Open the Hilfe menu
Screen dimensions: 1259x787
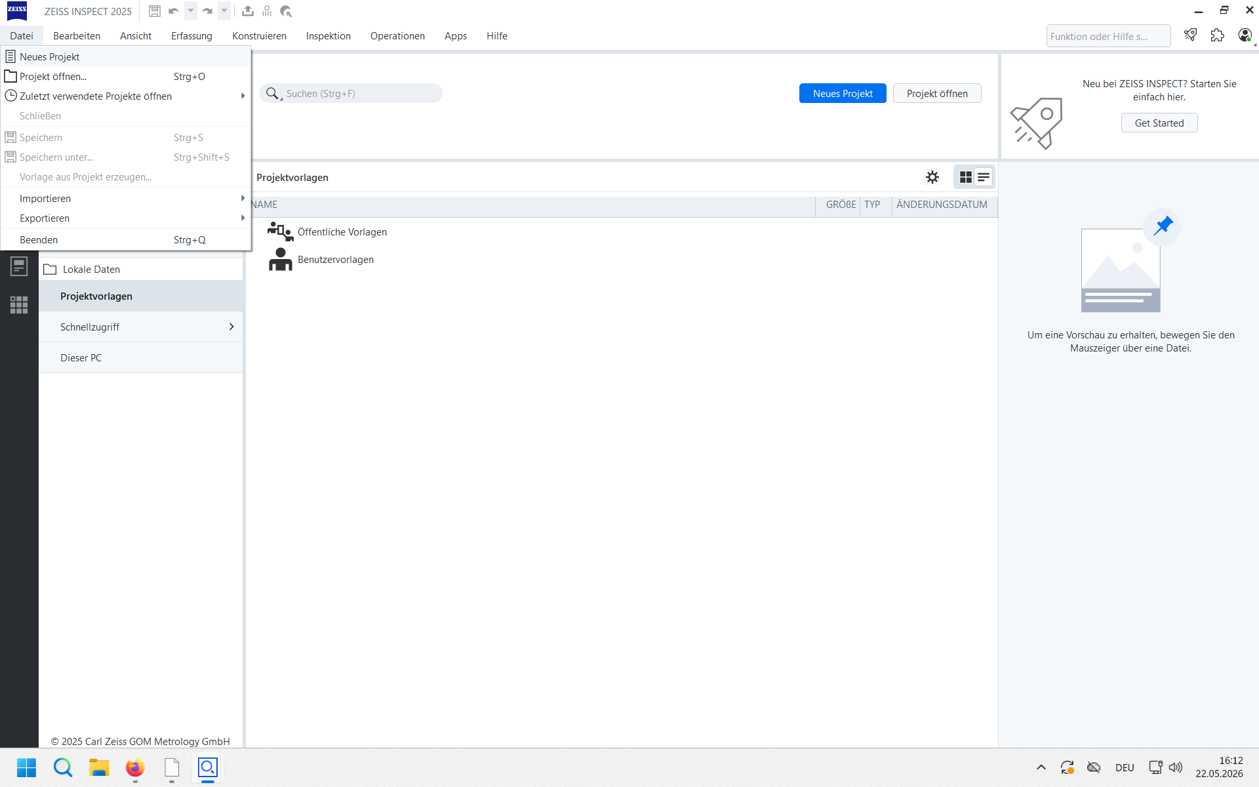[x=497, y=36]
